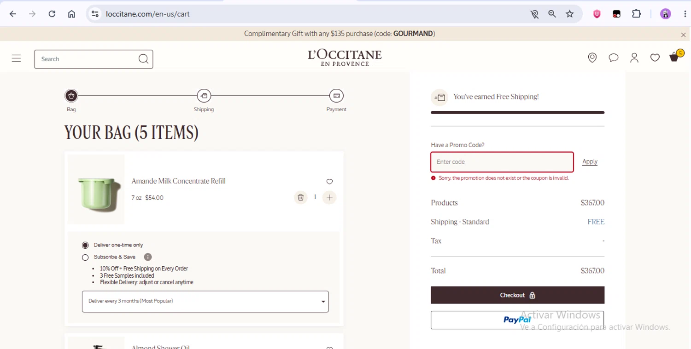Remove Amande Milk Concentrate Refill with trash icon
The height and width of the screenshot is (349, 691).
pos(301,197)
